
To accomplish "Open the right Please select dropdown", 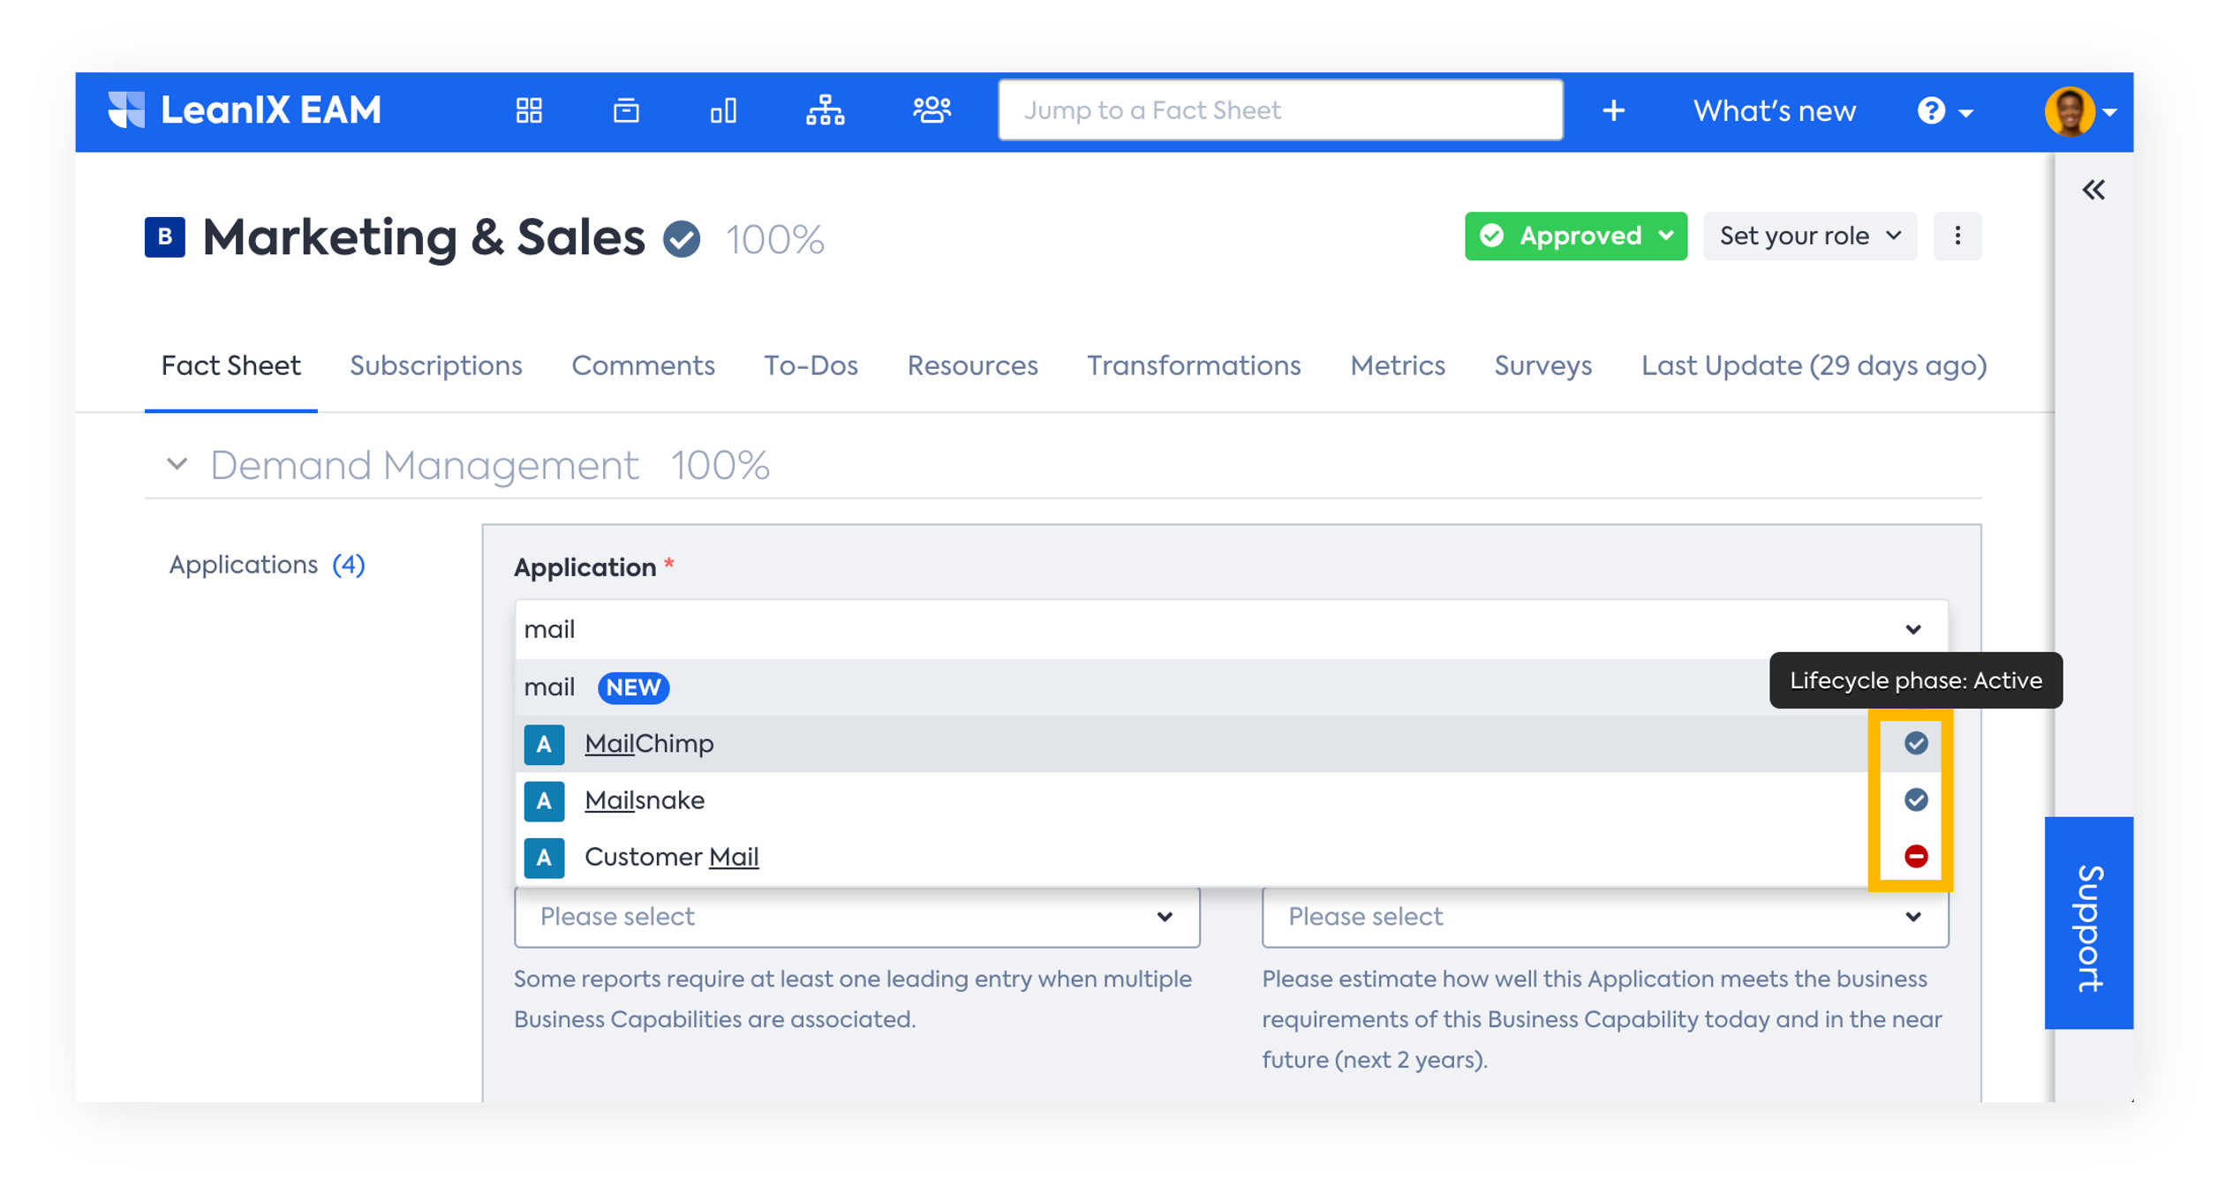I will coord(1604,917).
